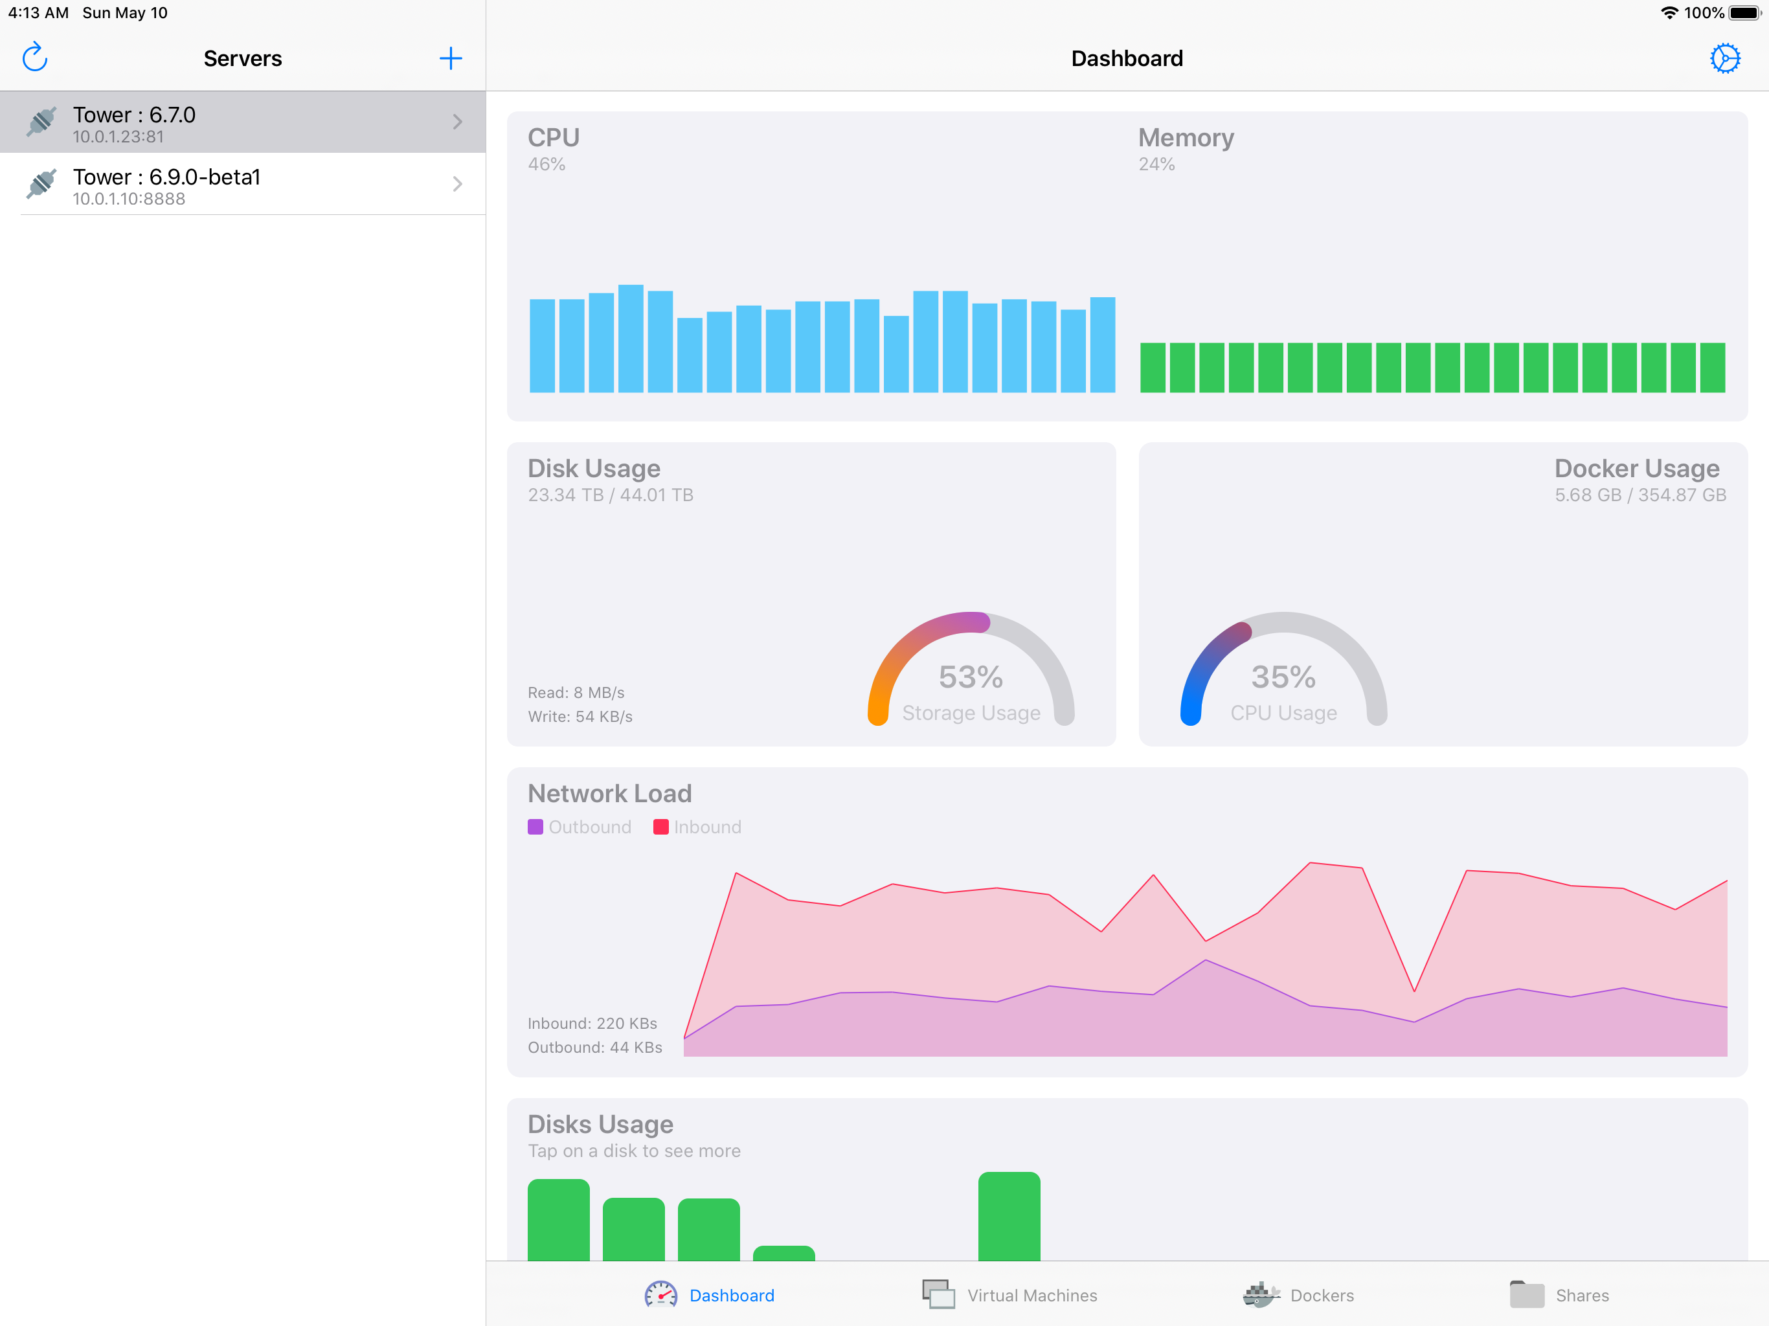Image resolution: width=1769 pixels, height=1326 pixels.
Task: Click the purple Outbound legend swatch
Action: click(x=535, y=827)
